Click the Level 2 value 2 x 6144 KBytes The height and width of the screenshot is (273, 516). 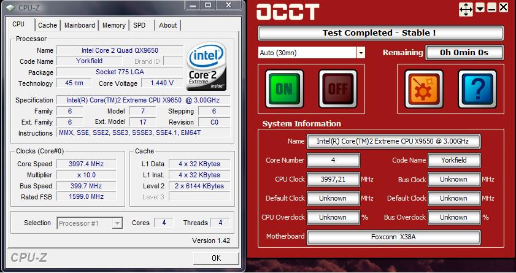tap(199, 186)
